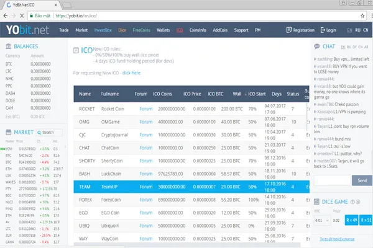Image resolution: width=373 pixels, height=248 pixels.
Task: Open the CoinsInfo menu item
Action: (198, 30)
